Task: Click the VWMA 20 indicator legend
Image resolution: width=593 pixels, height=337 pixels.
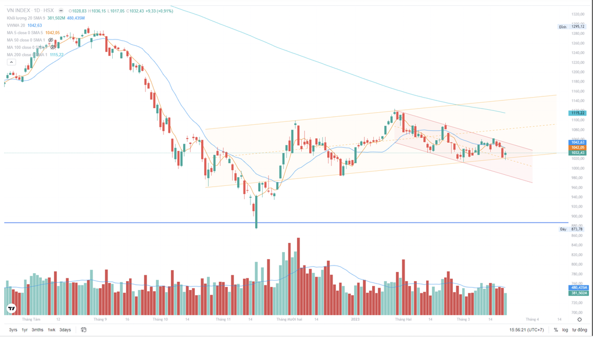Action: tap(16, 26)
